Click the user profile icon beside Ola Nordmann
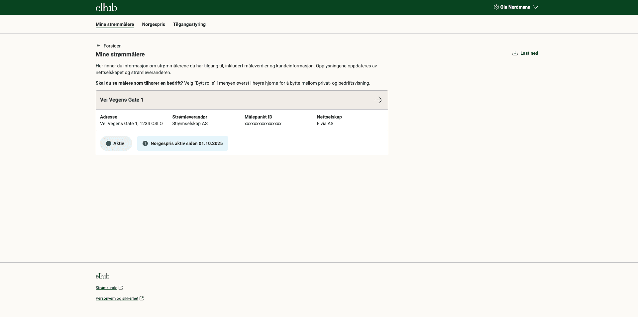638x317 pixels. [x=496, y=7]
